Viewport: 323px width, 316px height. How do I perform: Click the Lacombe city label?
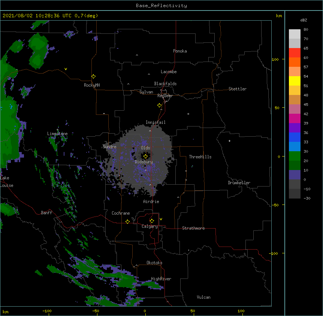tap(169, 72)
